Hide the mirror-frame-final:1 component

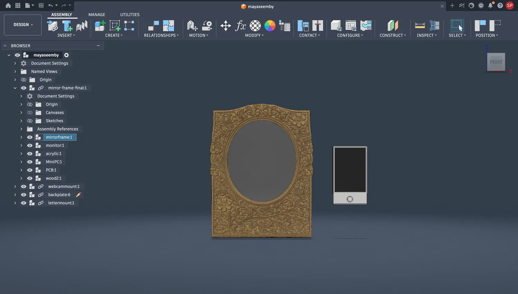[23, 88]
